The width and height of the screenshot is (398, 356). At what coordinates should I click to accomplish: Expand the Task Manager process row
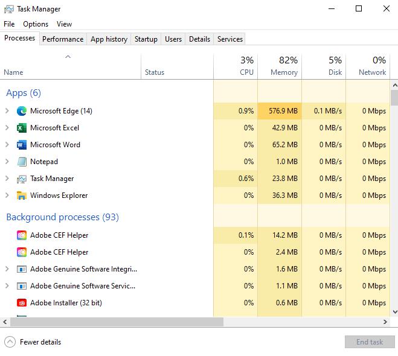[7, 179]
